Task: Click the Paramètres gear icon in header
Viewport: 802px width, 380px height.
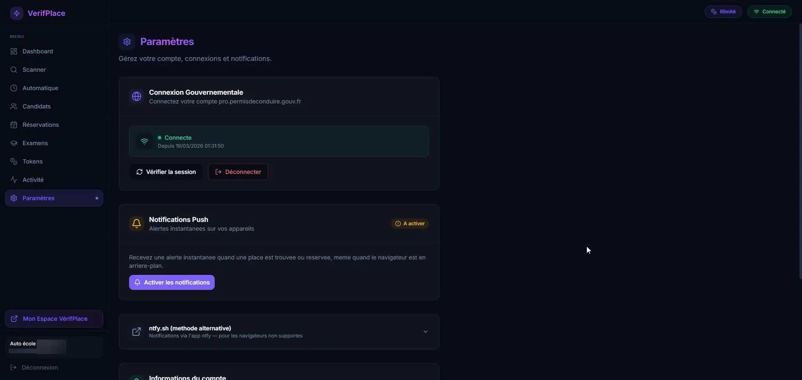Action: coord(127,42)
